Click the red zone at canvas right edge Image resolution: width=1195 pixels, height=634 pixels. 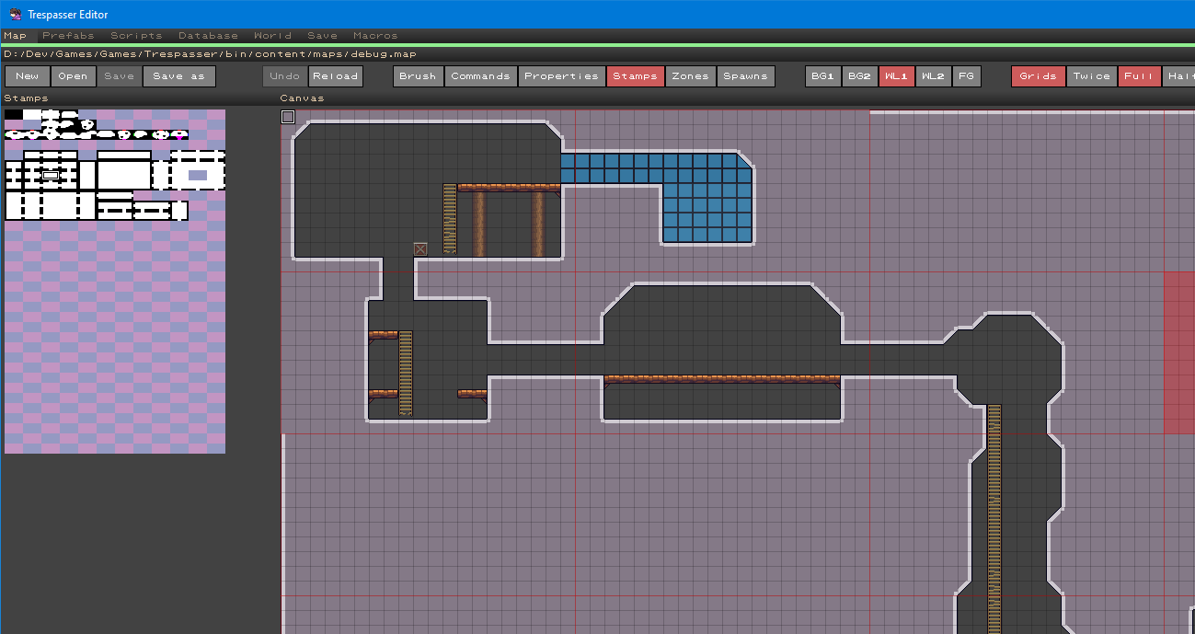tap(1179, 352)
